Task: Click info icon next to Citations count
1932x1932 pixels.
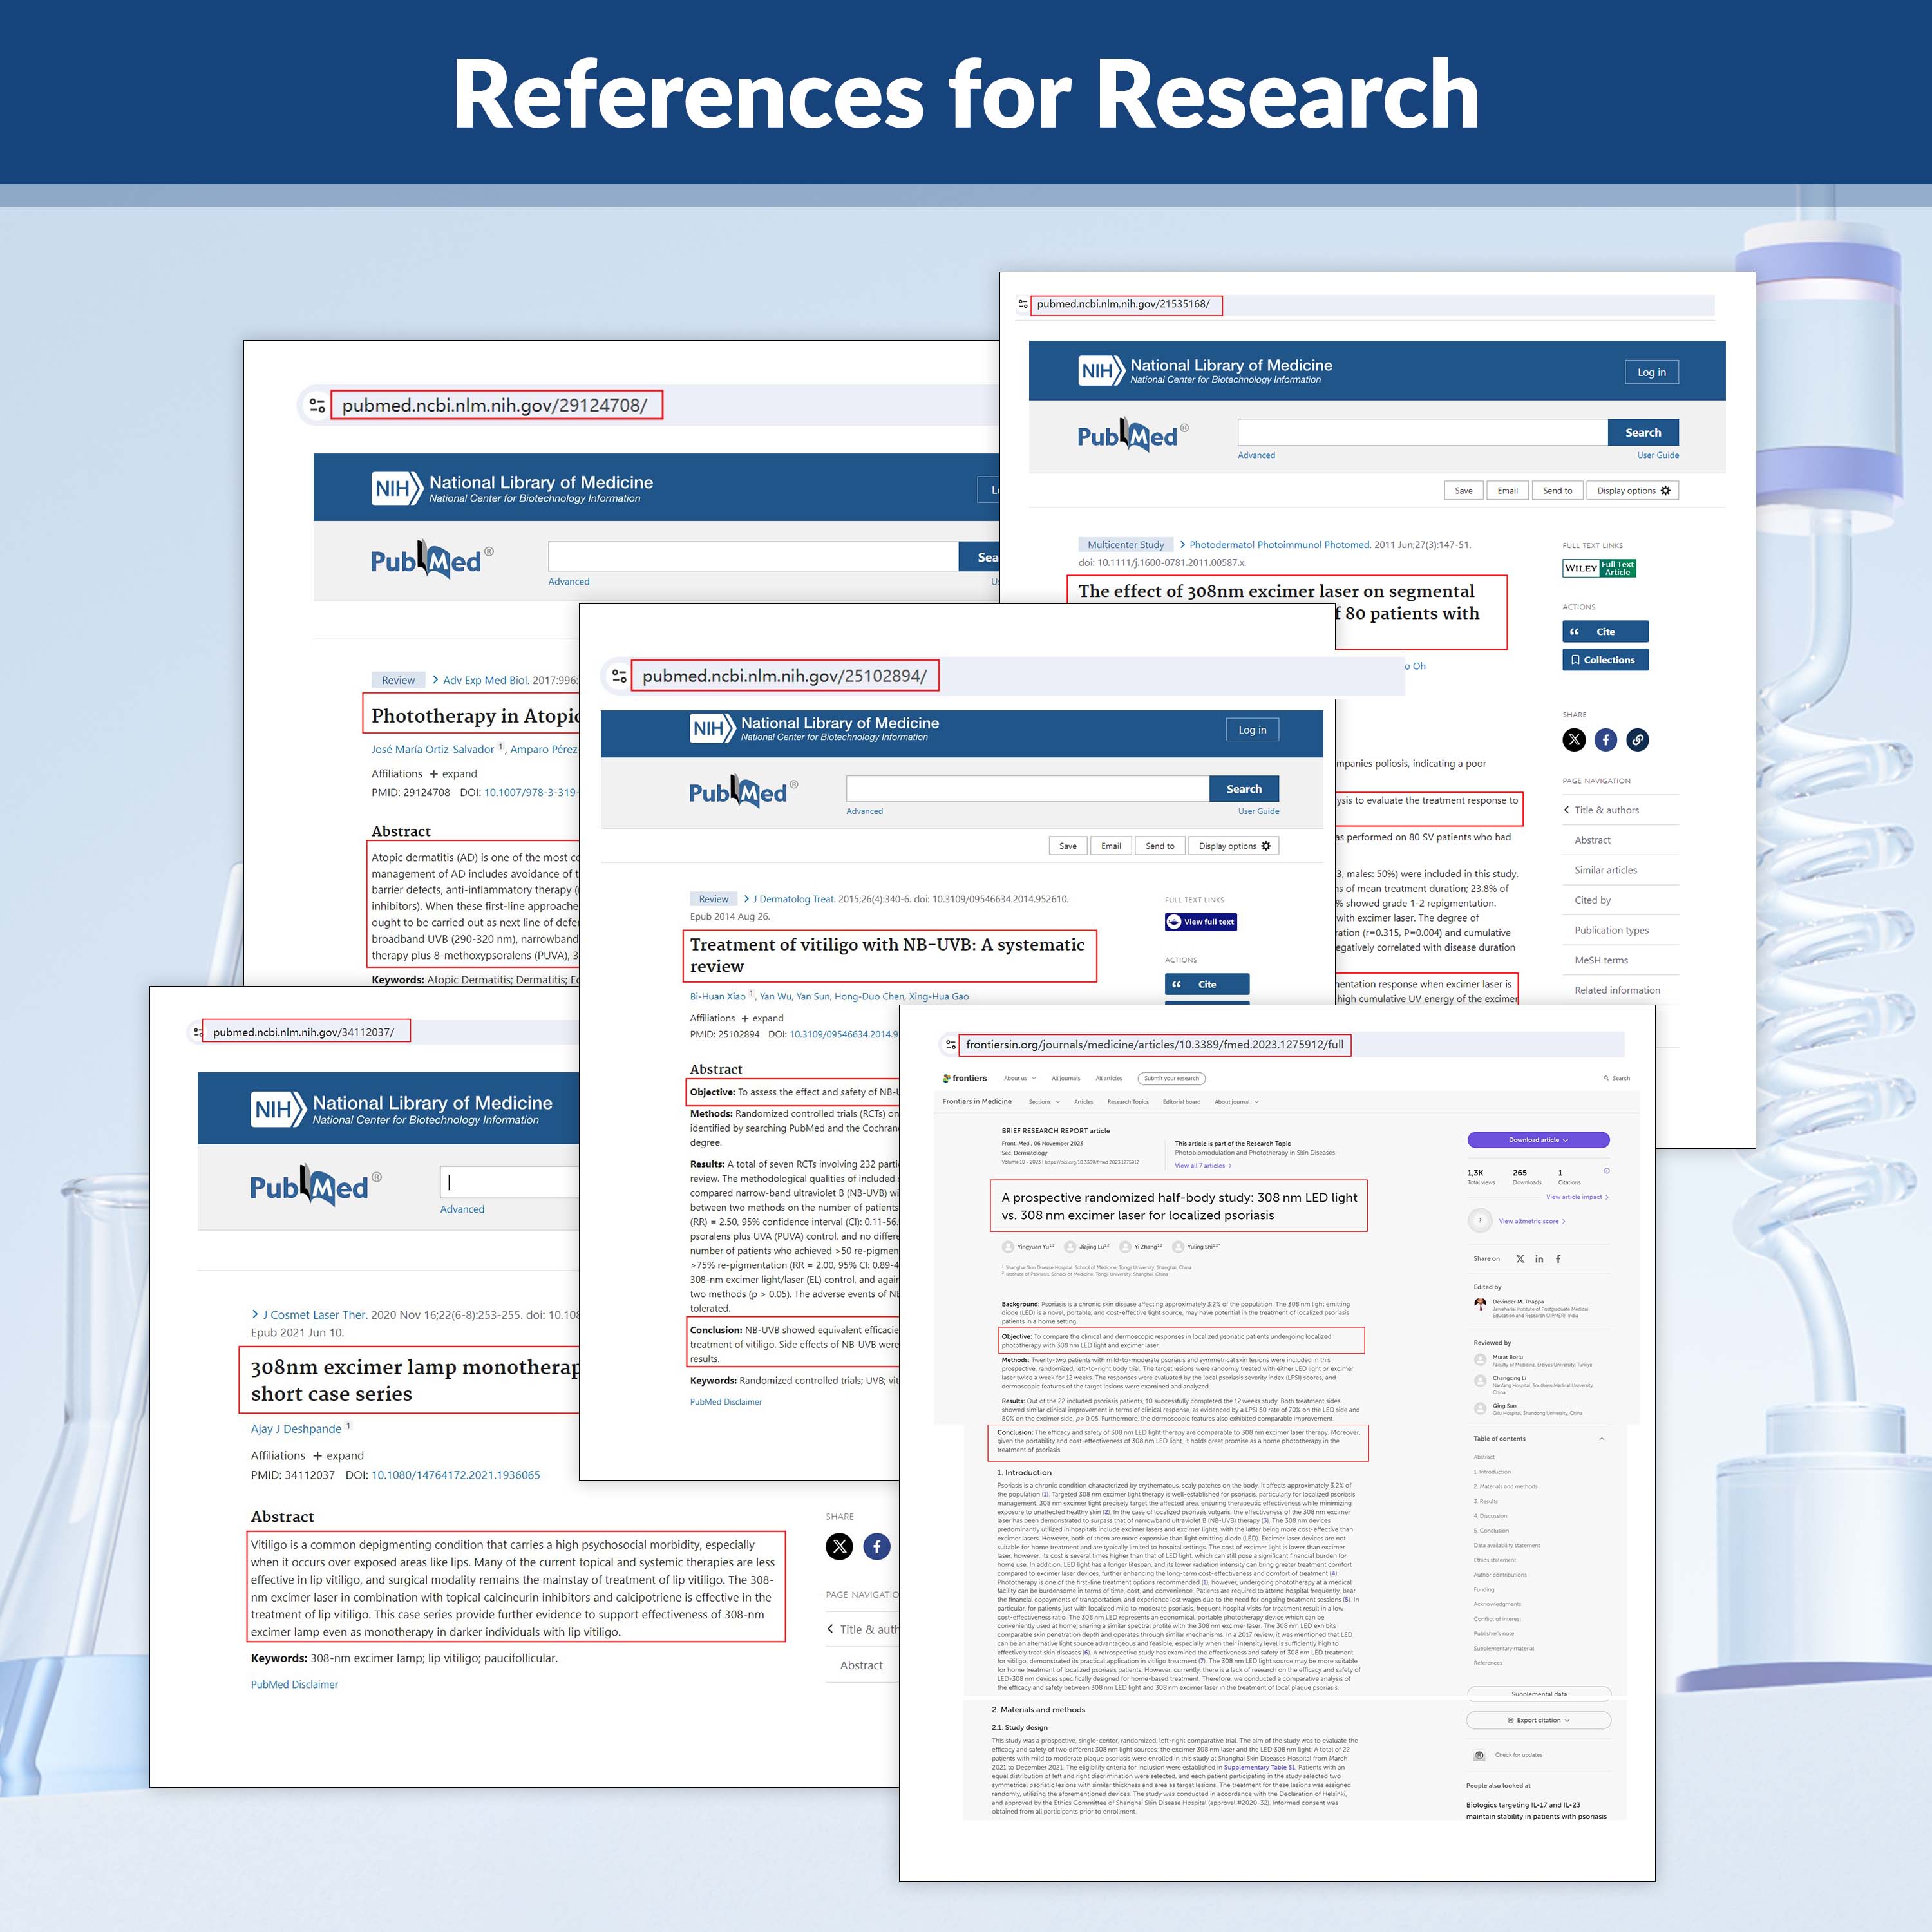Action: (x=1607, y=1171)
